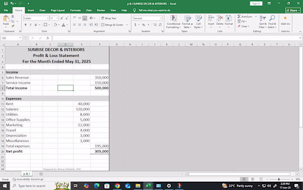Screen dimensions: 303x190
Task: Click the Insert Function fx button
Action: 48,38
